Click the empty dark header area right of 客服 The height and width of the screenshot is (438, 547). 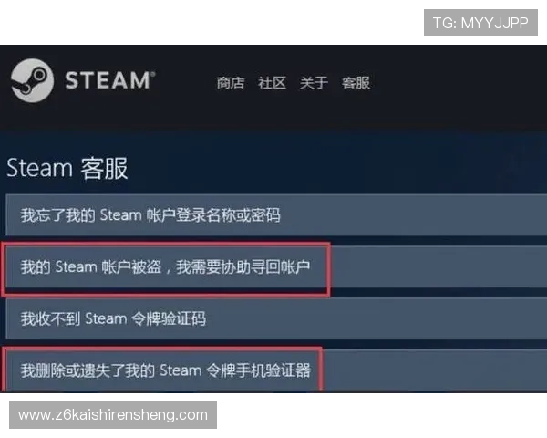[x=459, y=83]
